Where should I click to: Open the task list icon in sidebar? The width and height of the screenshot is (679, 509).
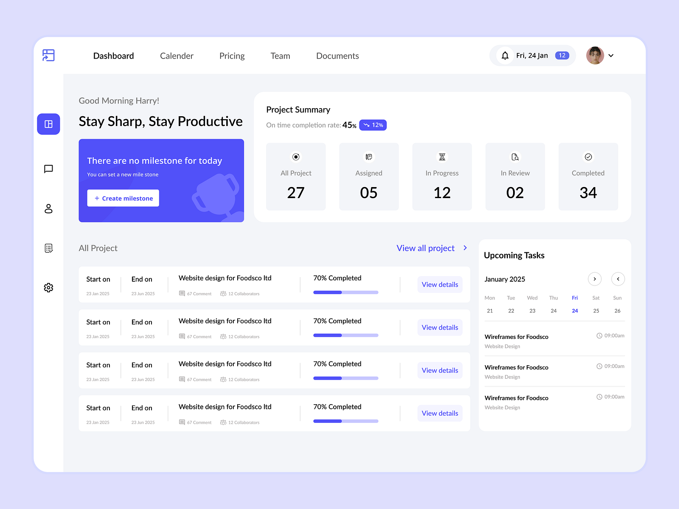tap(48, 248)
